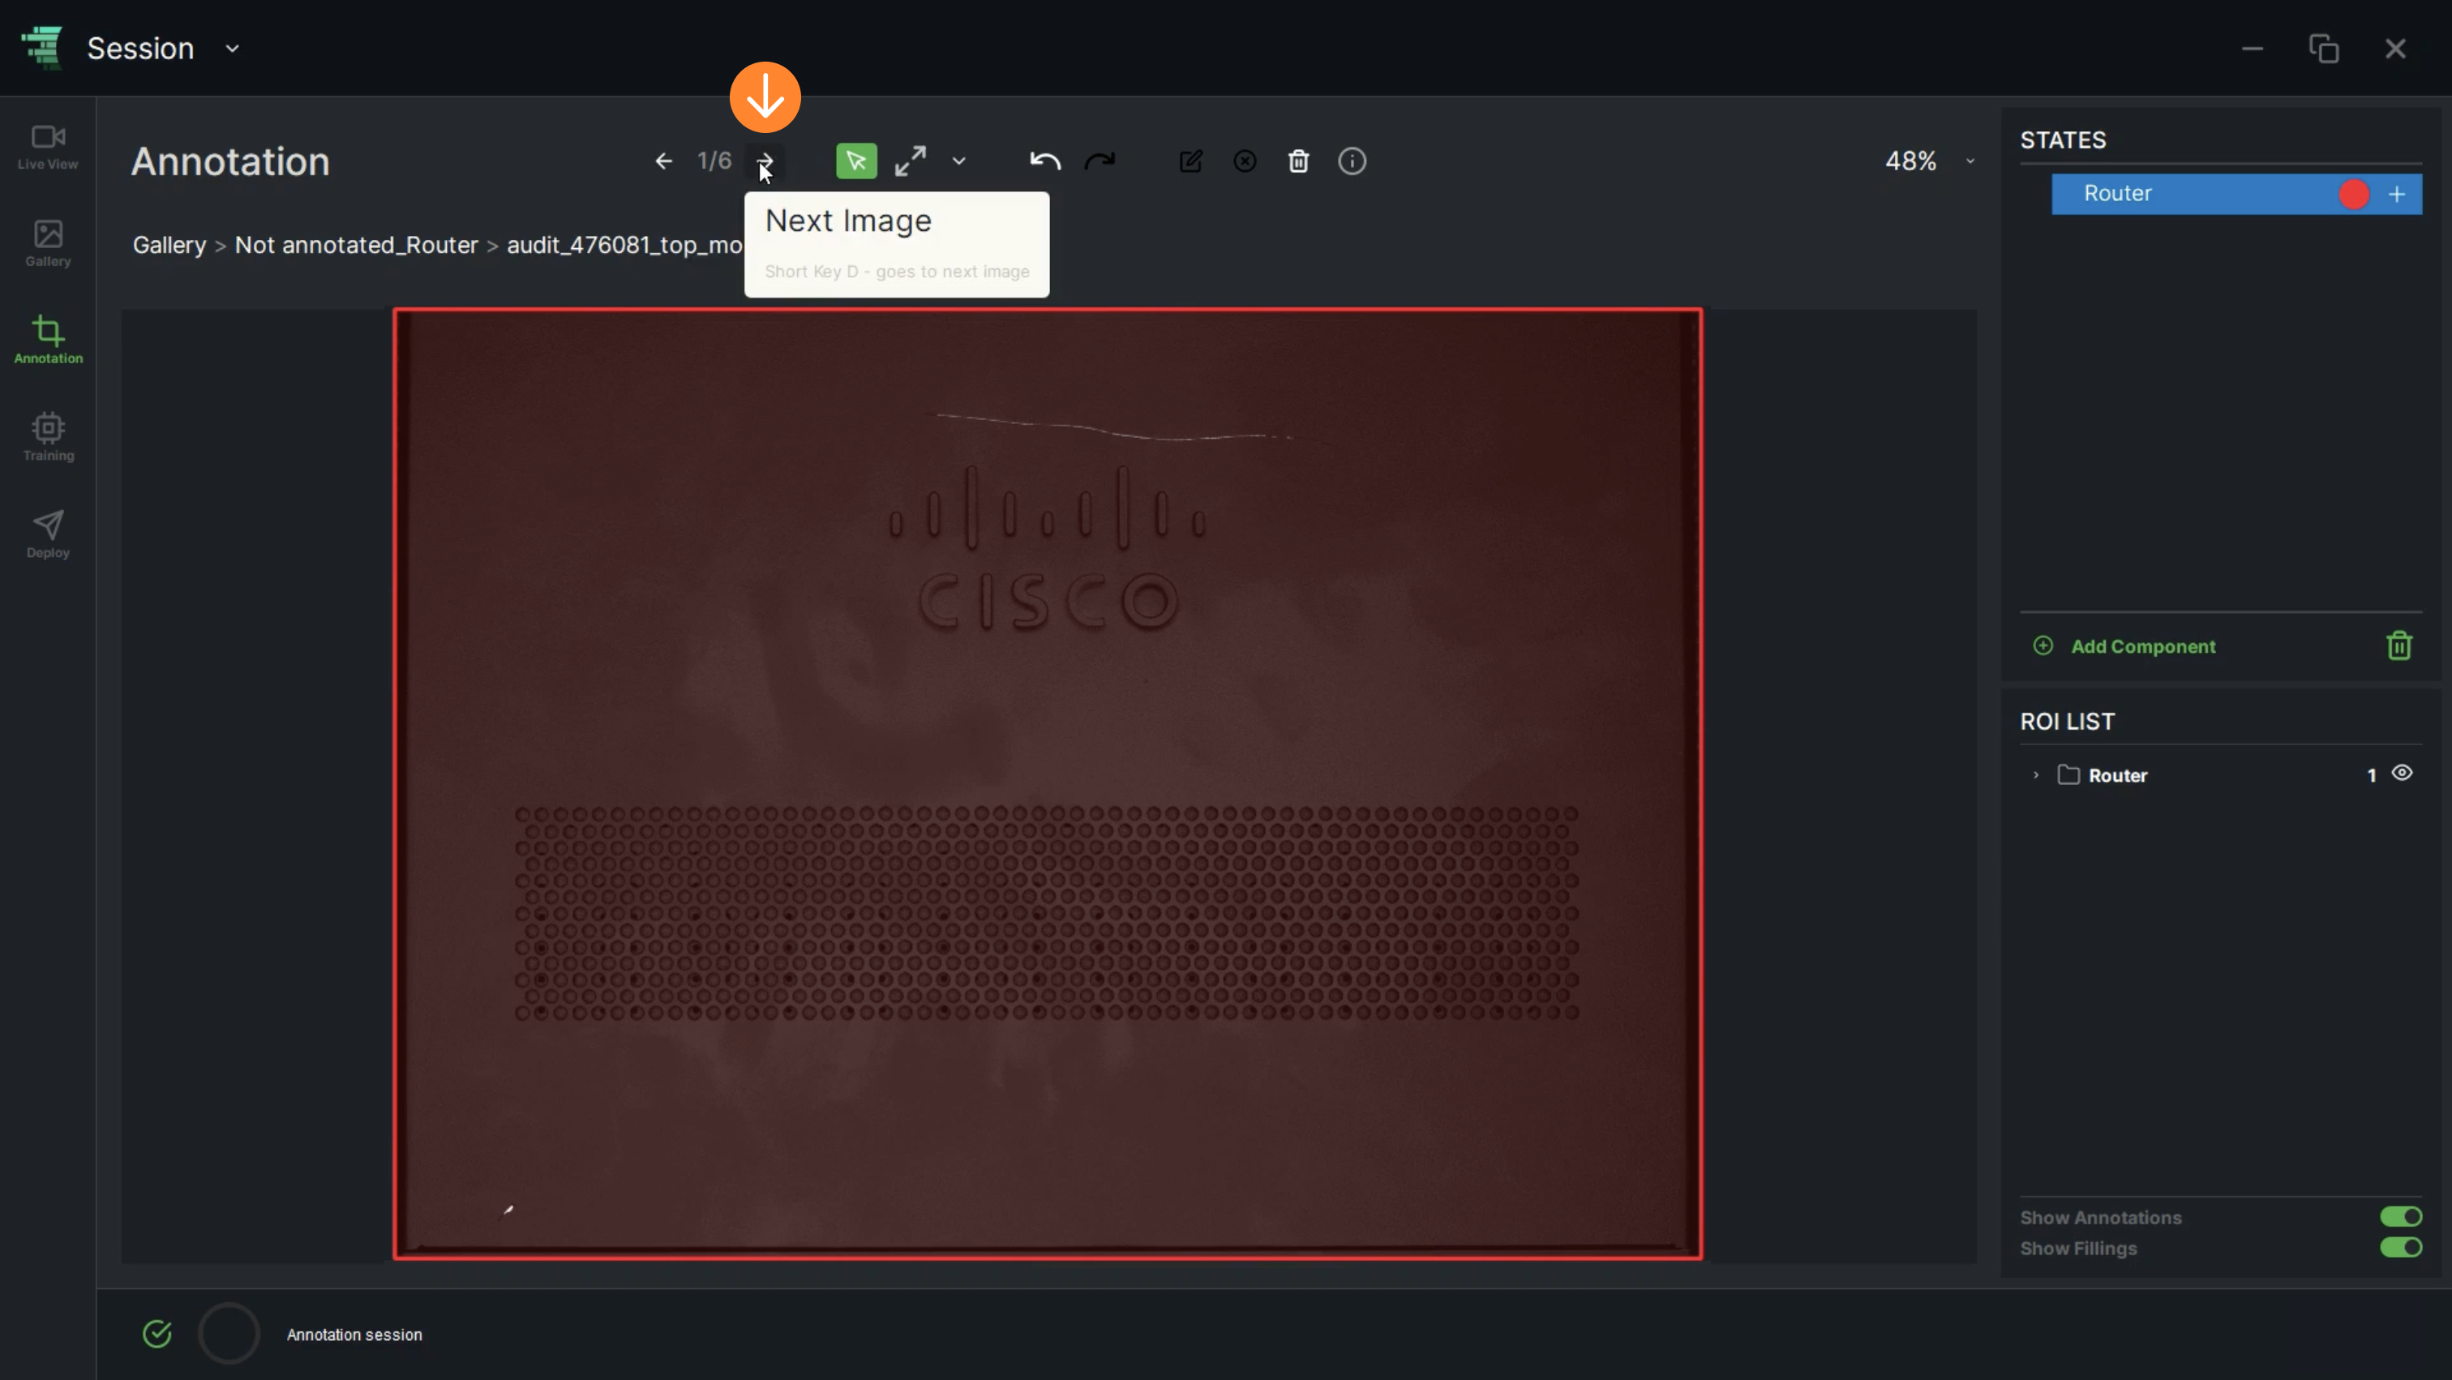
Task: Click the 1/6 image counter
Action: [714, 162]
